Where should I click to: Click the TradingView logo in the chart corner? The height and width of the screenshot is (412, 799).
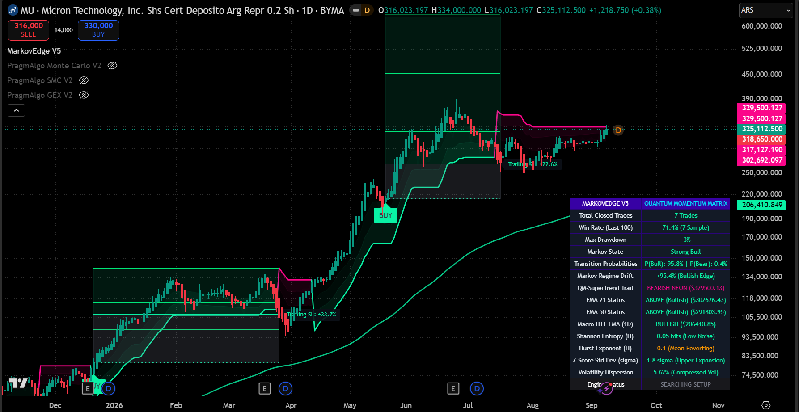tap(18, 383)
